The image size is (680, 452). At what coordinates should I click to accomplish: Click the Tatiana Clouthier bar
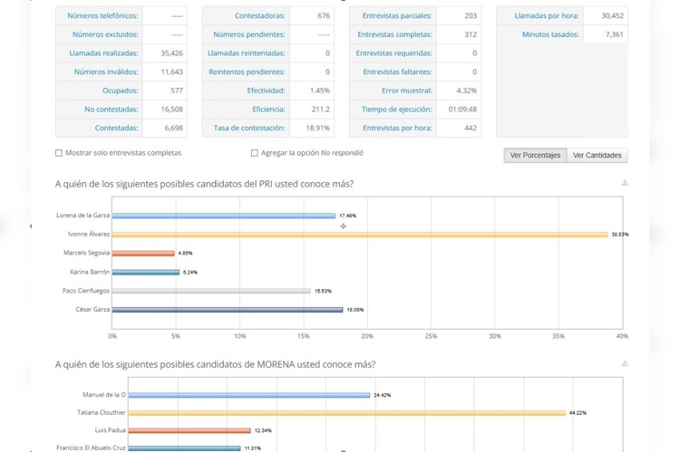click(339, 413)
